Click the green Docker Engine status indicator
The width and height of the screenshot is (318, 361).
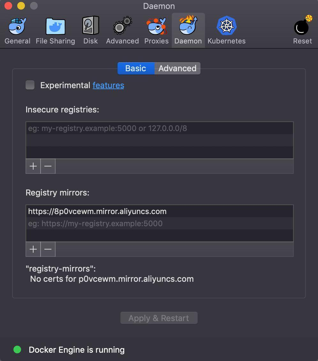[x=17, y=349]
